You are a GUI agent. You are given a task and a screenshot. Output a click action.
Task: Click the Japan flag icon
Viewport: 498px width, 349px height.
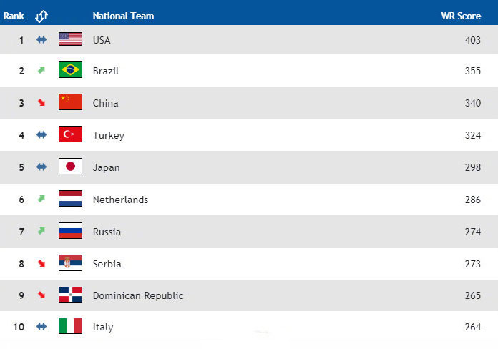(x=70, y=167)
